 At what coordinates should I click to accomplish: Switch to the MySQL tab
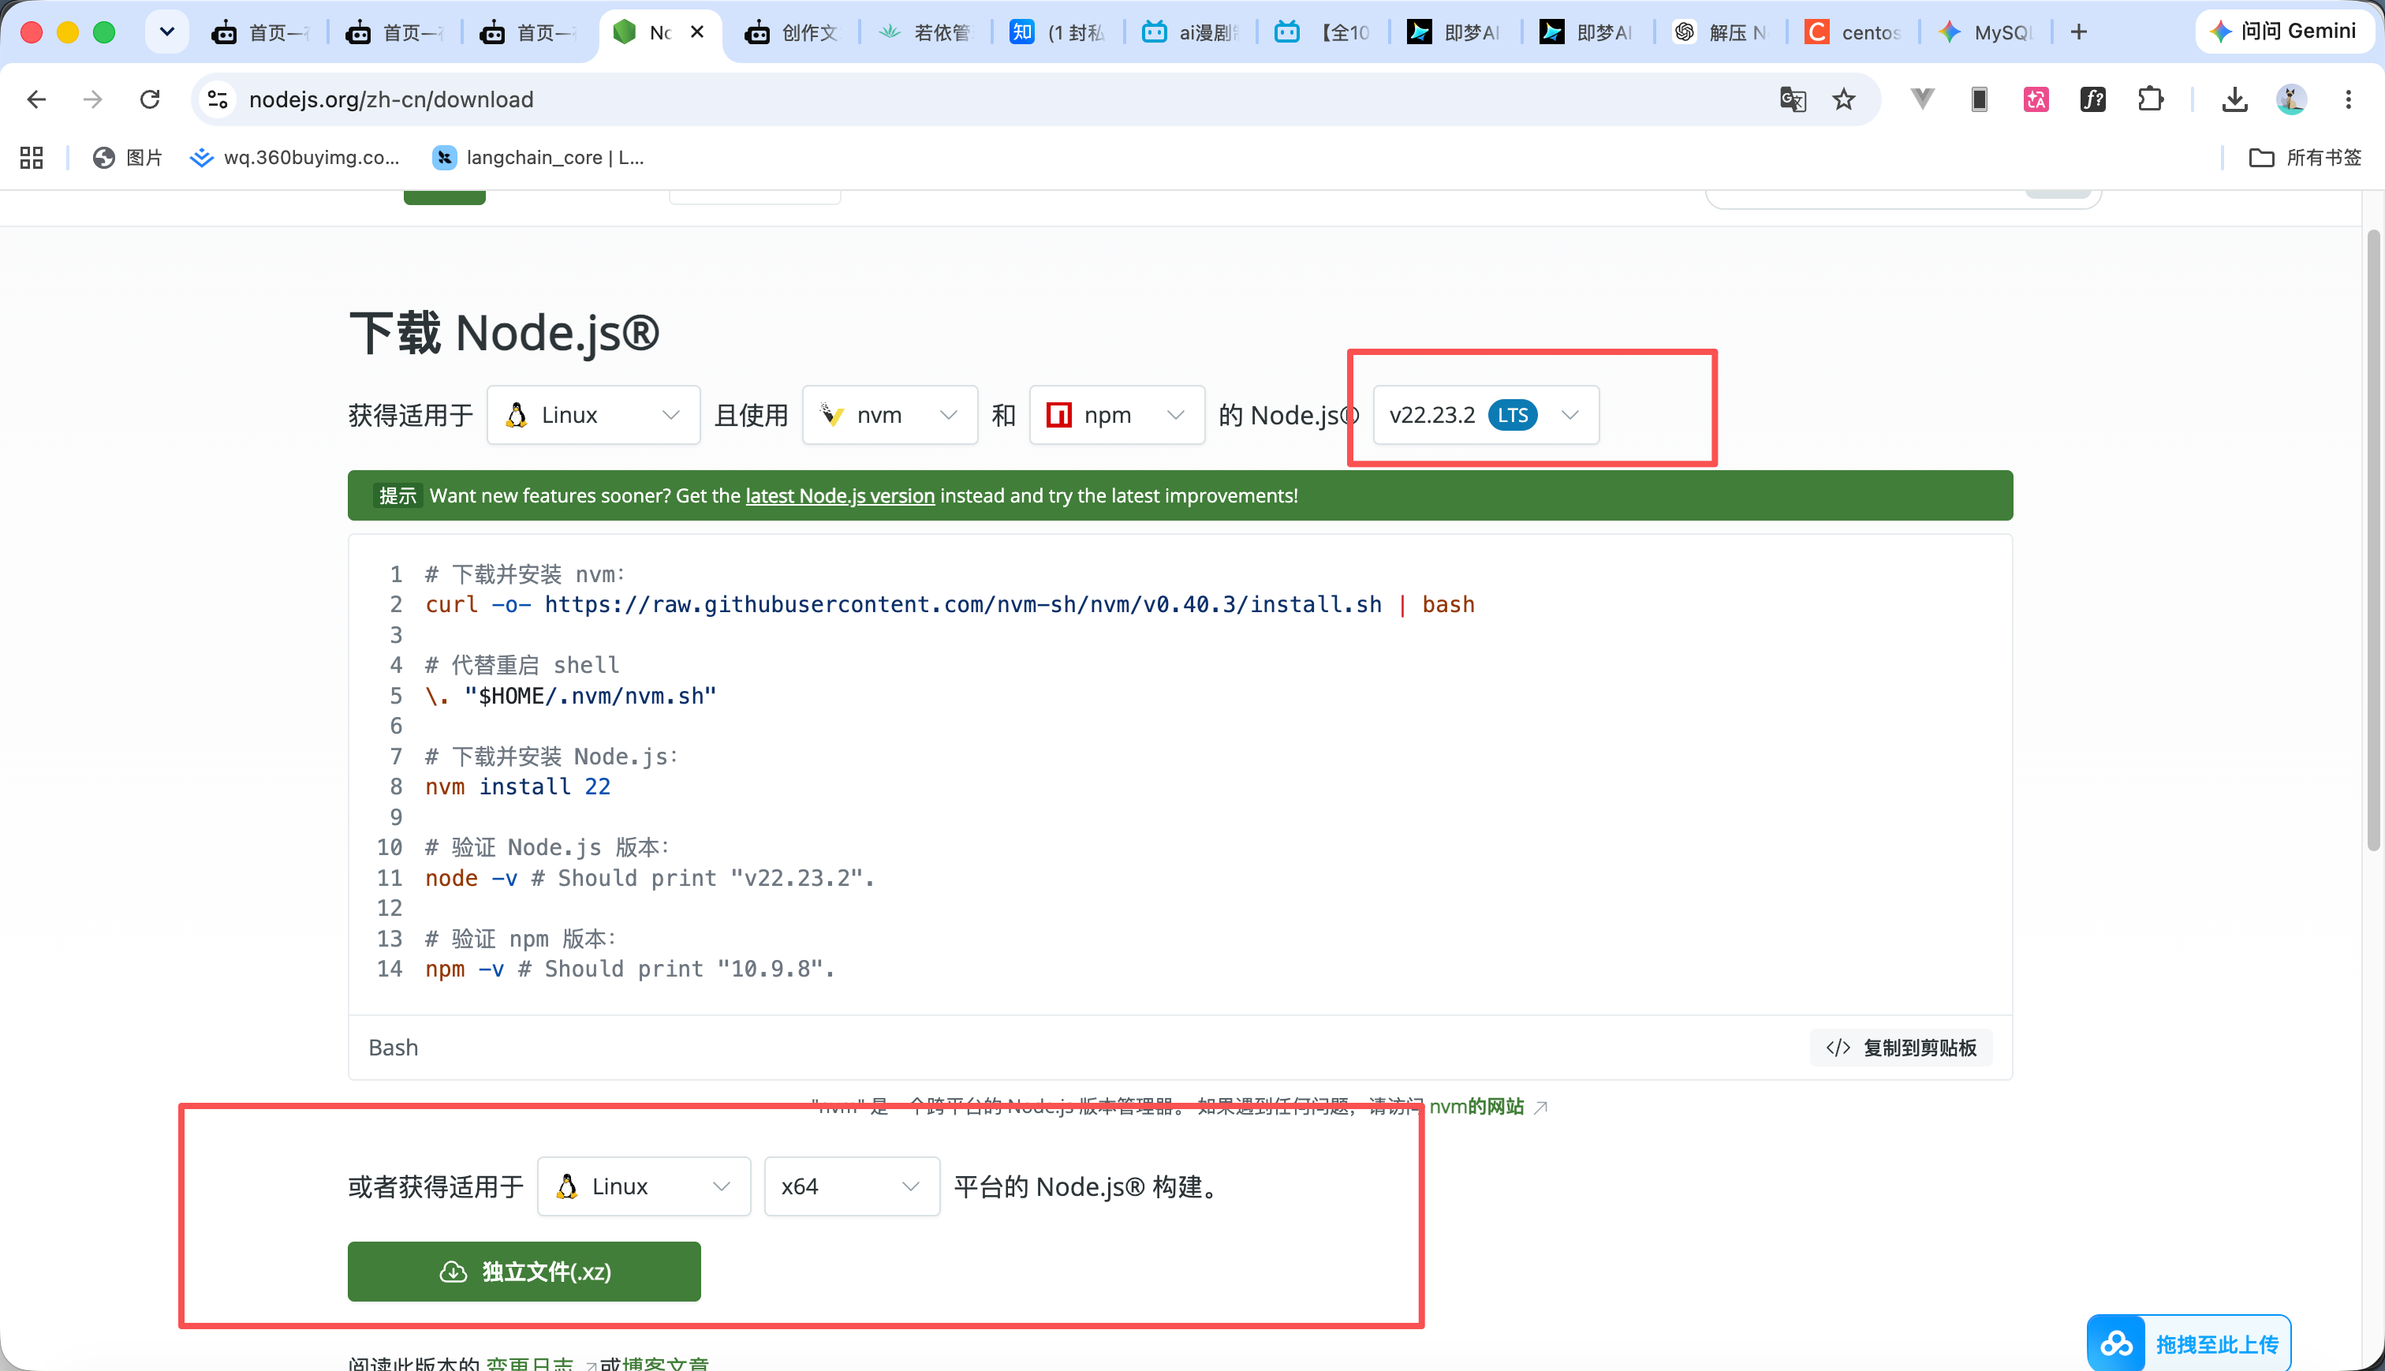(1985, 32)
